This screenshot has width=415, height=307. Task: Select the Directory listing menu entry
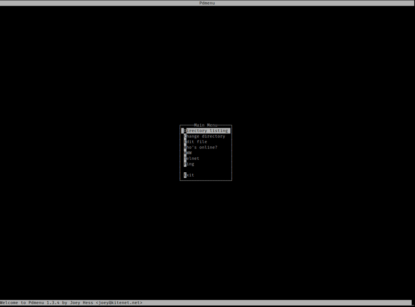[206, 131]
